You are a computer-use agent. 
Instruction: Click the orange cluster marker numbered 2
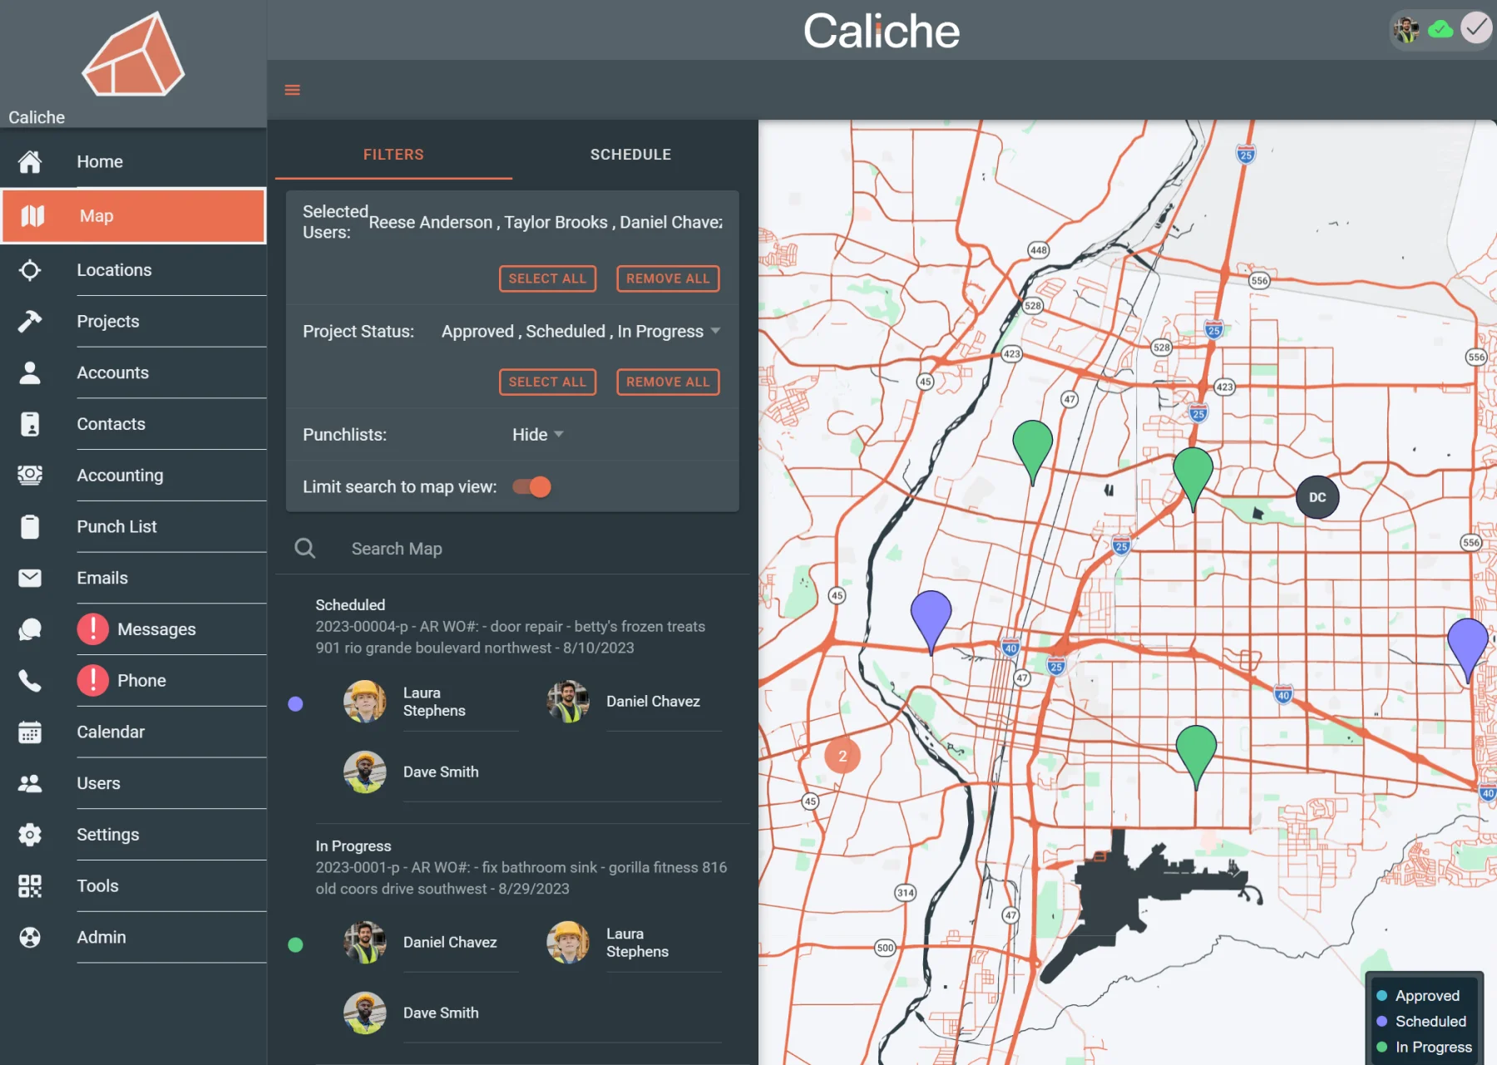tap(842, 756)
